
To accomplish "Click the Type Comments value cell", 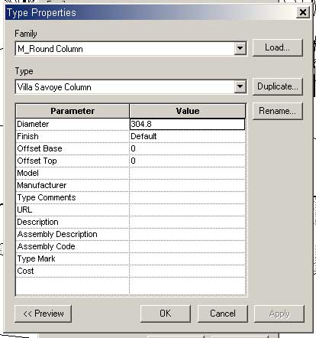I will click(187, 197).
